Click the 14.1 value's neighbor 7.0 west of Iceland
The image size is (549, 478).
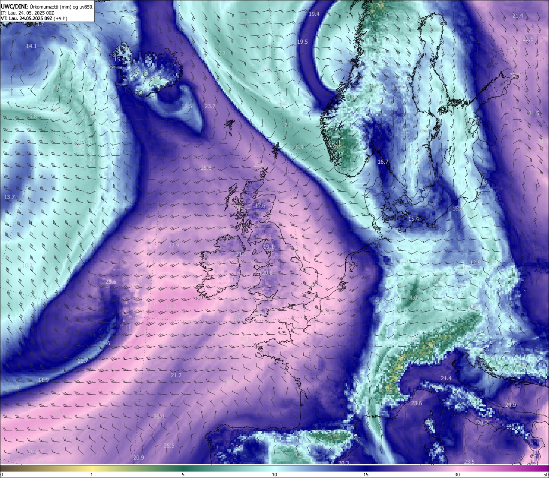tap(56, 87)
